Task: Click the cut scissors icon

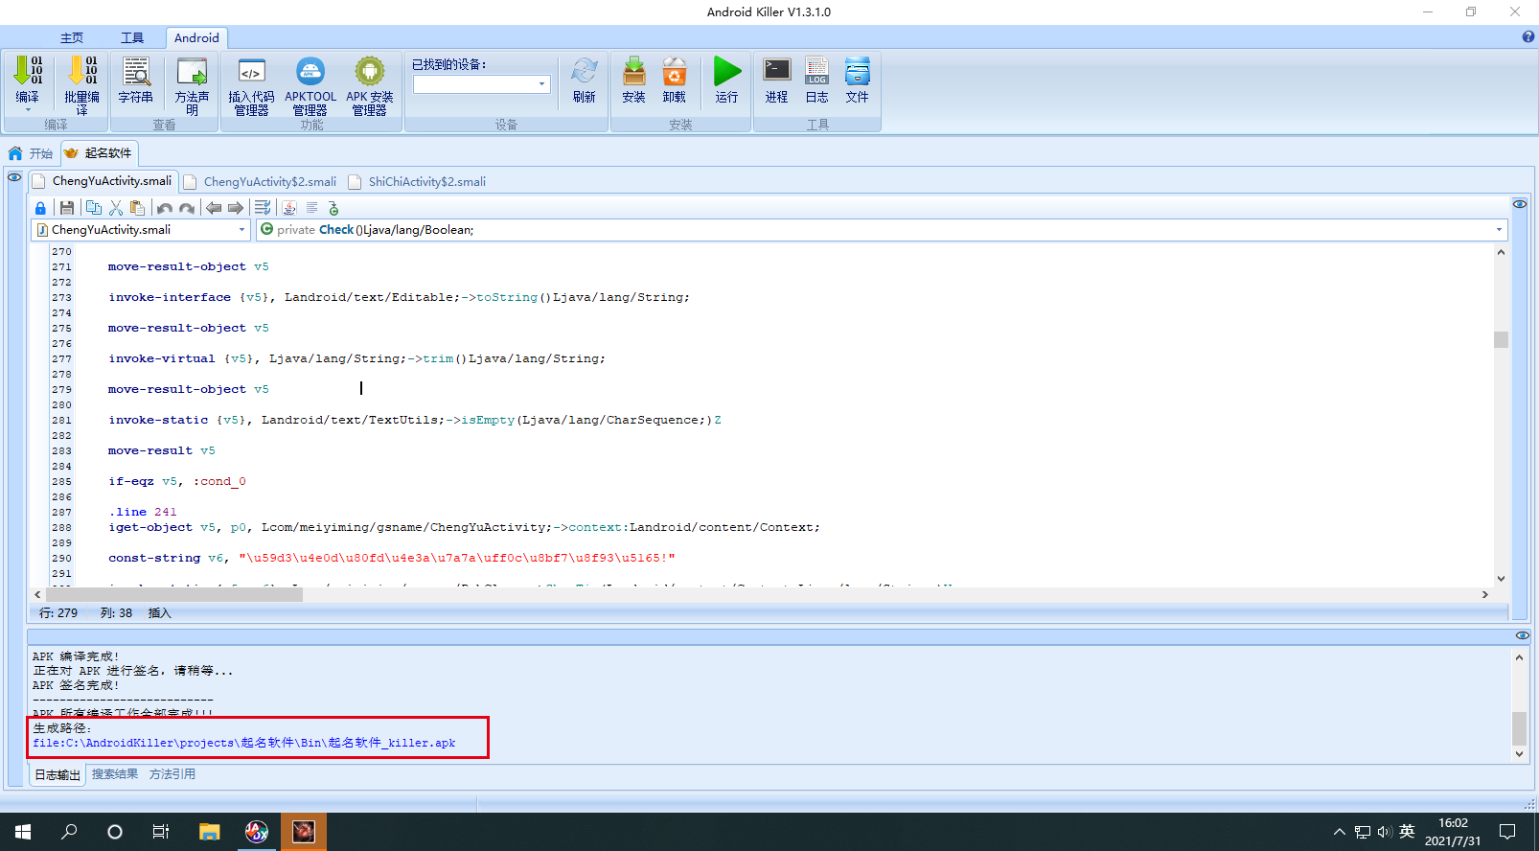Action: pos(116,208)
